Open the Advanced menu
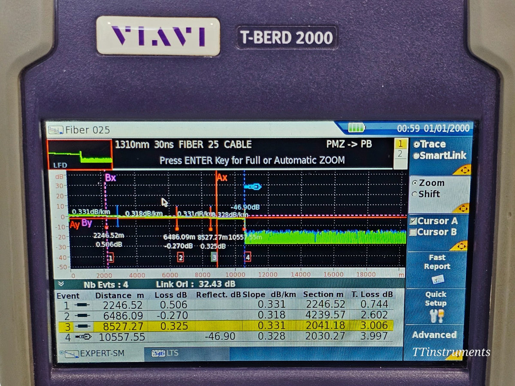 [x=434, y=335]
